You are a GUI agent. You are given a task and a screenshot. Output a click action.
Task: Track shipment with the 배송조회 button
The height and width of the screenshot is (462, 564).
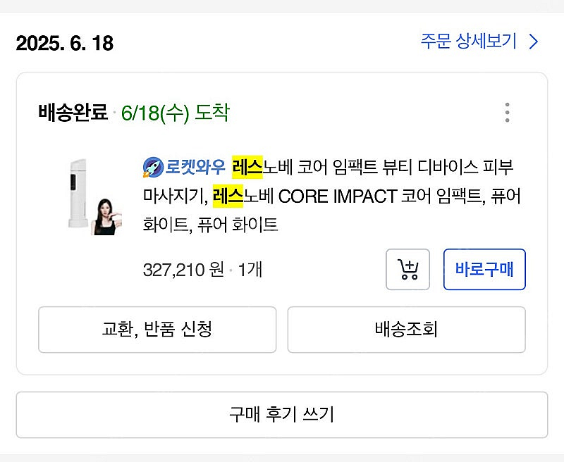tap(406, 329)
